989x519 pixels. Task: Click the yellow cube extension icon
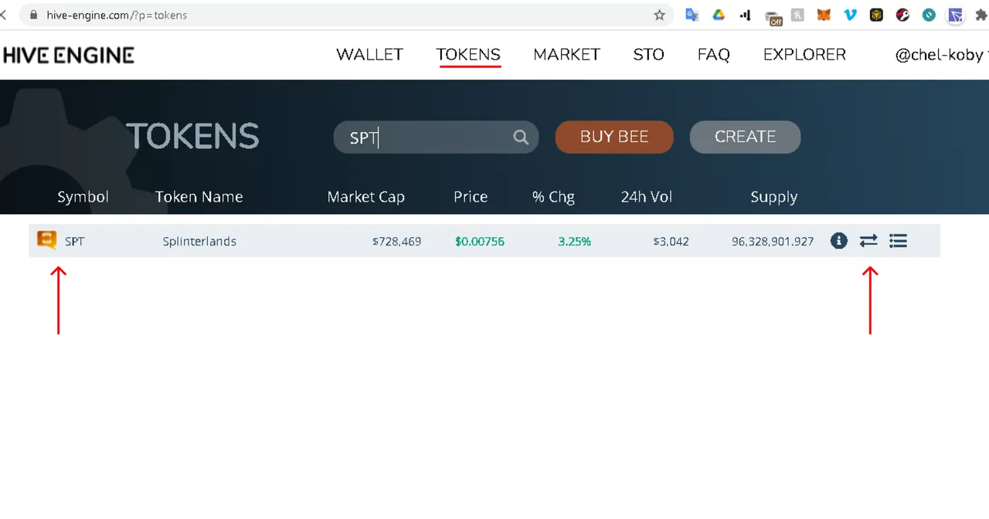876,15
